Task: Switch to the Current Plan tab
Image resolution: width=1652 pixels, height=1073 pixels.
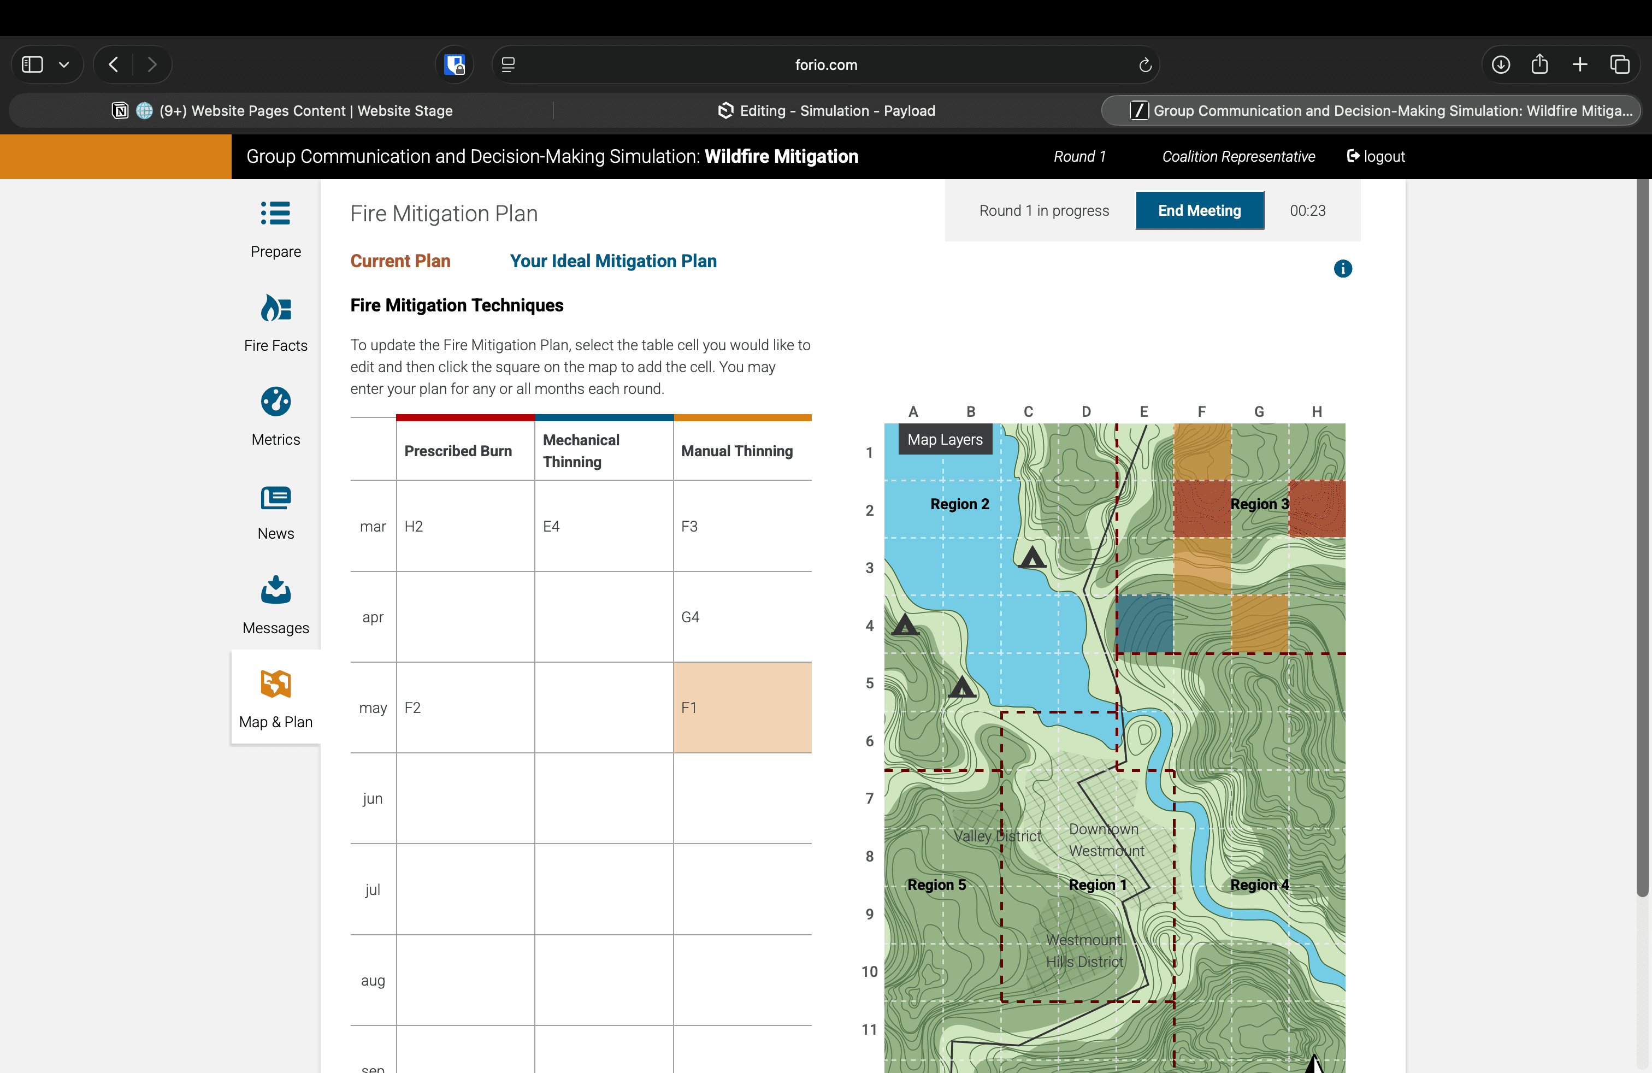Action: coord(400,261)
